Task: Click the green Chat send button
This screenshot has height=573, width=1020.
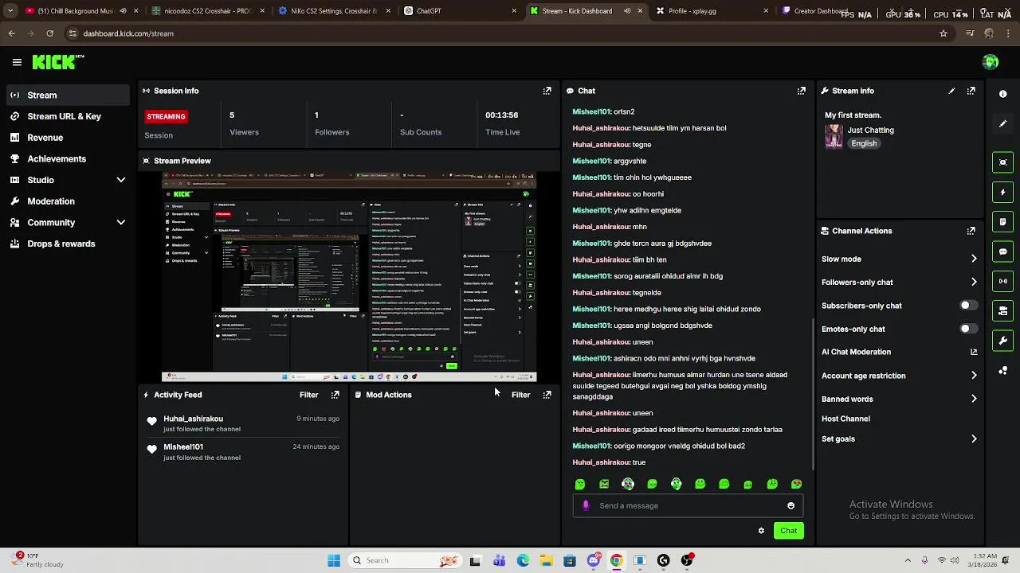Action: tap(788, 531)
